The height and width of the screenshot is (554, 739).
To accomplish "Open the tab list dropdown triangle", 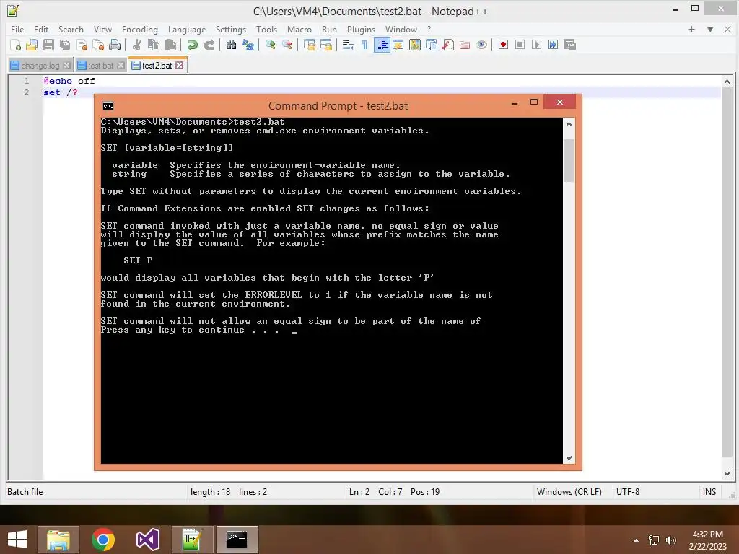I will (x=710, y=29).
